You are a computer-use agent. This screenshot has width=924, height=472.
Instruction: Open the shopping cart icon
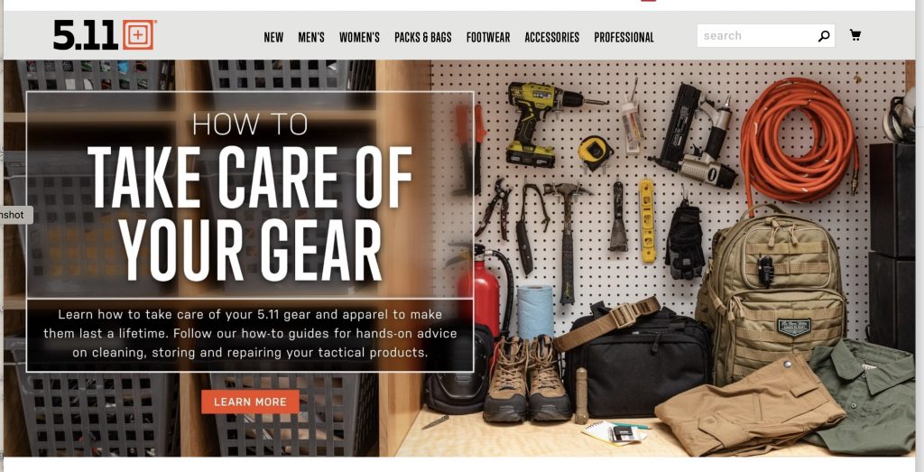(x=855, y=35)
